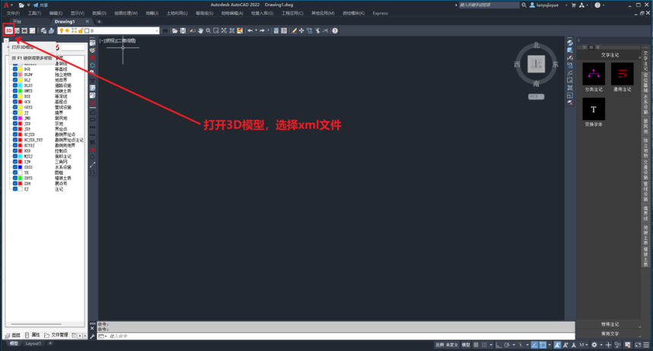Image resolution: width=653 pixels, height=351 pixels.
Task: Expand the 特殊注记 panel section
Action: (610, 324)
